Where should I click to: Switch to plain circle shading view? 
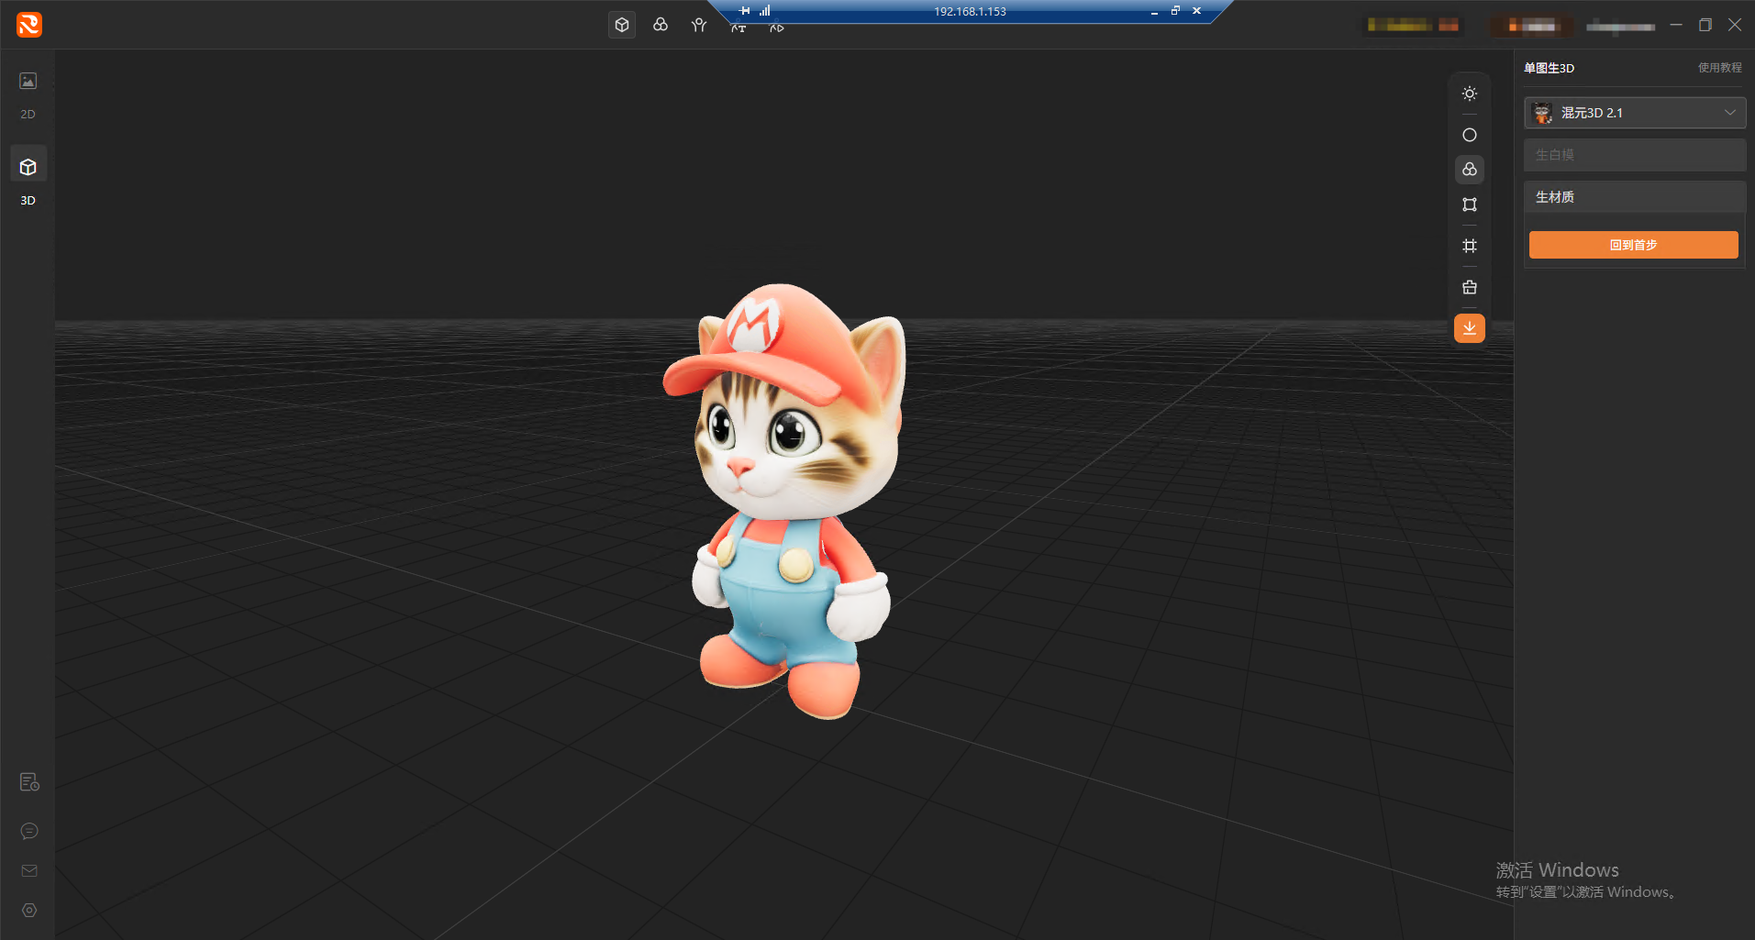pos(1470,135)
